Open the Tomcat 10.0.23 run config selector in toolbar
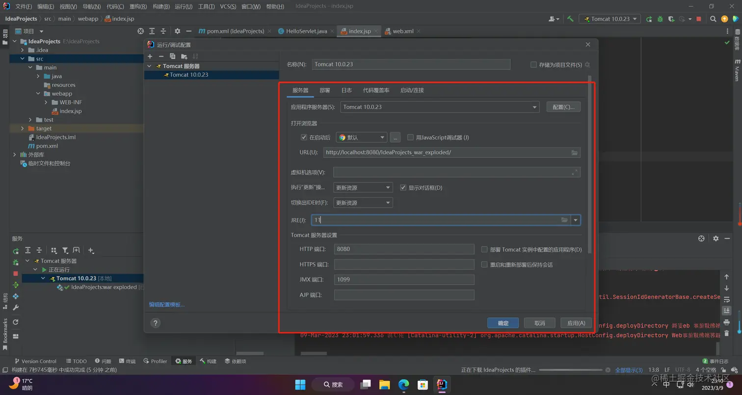 pos(610,19)
